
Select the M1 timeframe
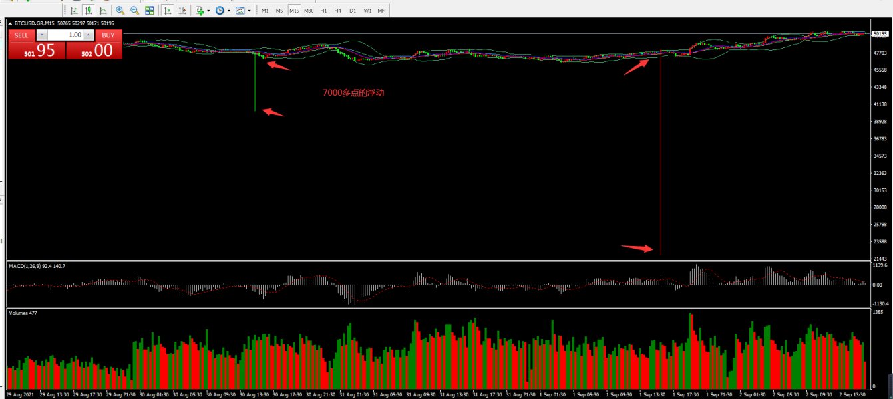click(x=265, y=11)
